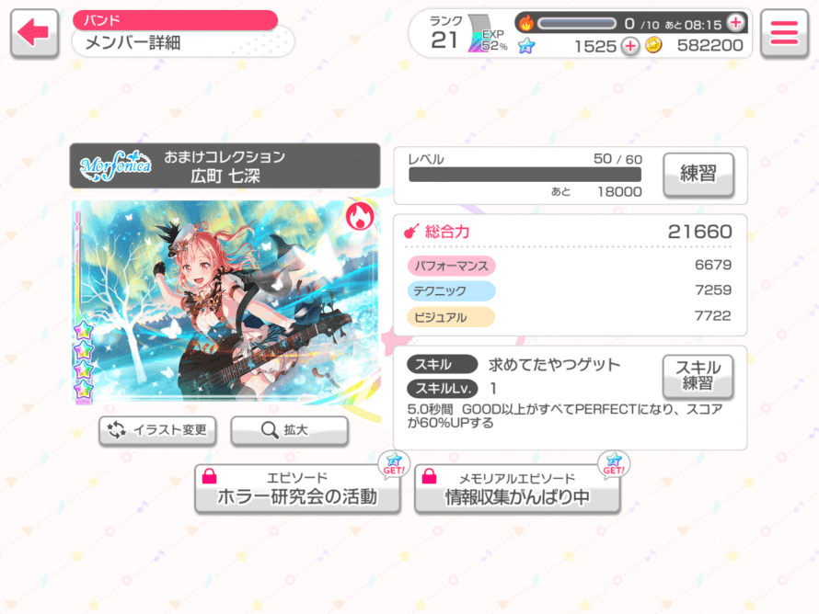
Task: Click the gold coin icon
Action: (653, 45)
